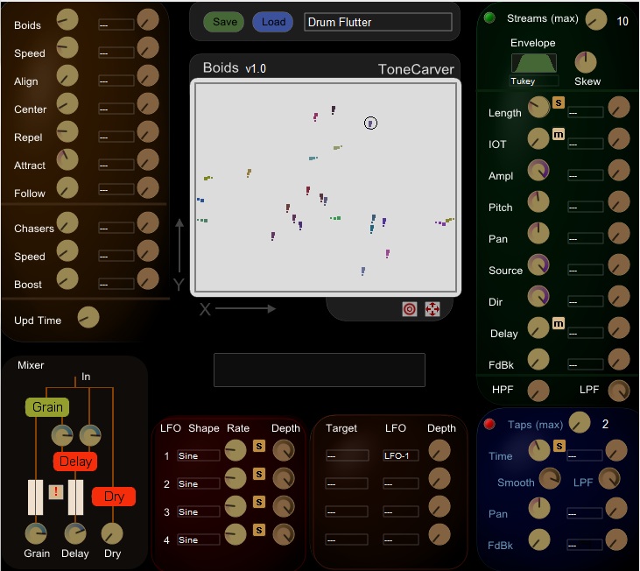Toggle the 's' button on LFO 4 row
This screenshot has height=571, width=640.
point(259,530)
